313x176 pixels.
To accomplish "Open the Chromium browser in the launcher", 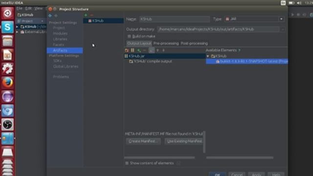I will pos(8,110).
